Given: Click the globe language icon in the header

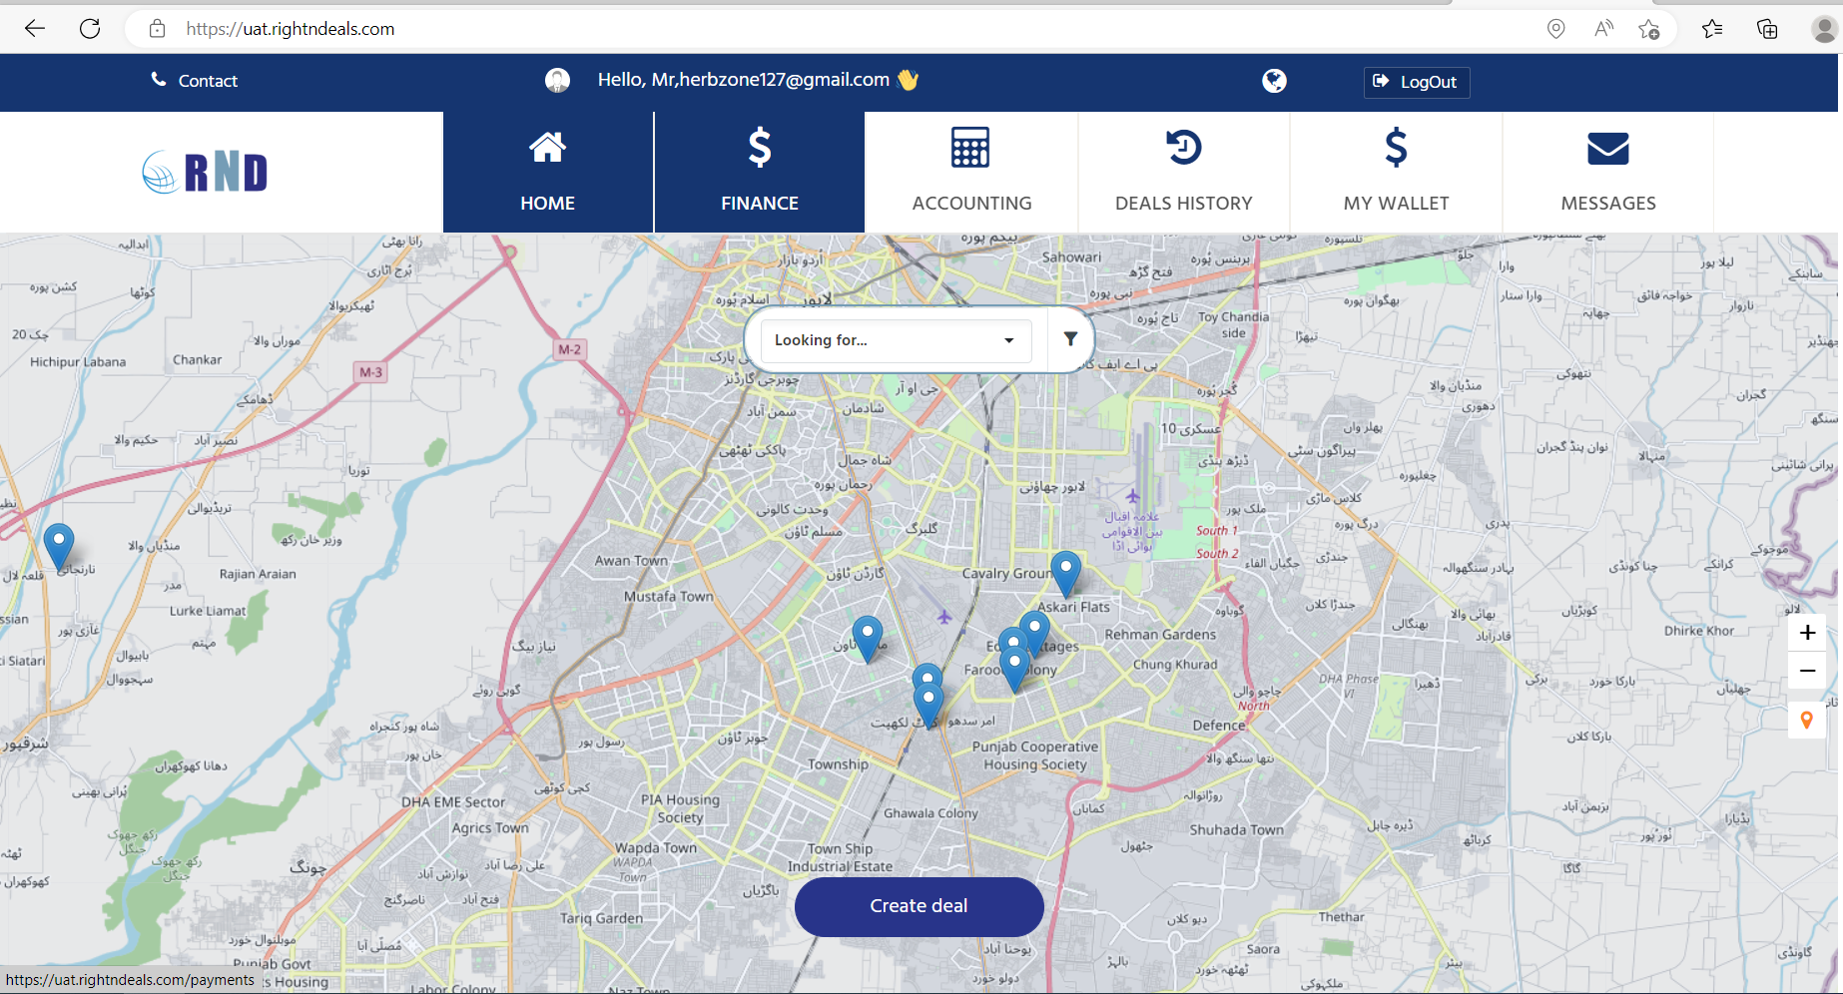Looking at the screenshot, I should (x=1274, y=81).
